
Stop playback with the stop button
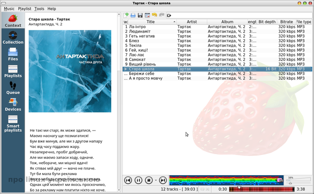(149, 181)
